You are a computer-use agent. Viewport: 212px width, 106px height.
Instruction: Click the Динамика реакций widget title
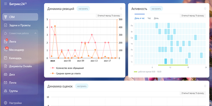[61, 9]
